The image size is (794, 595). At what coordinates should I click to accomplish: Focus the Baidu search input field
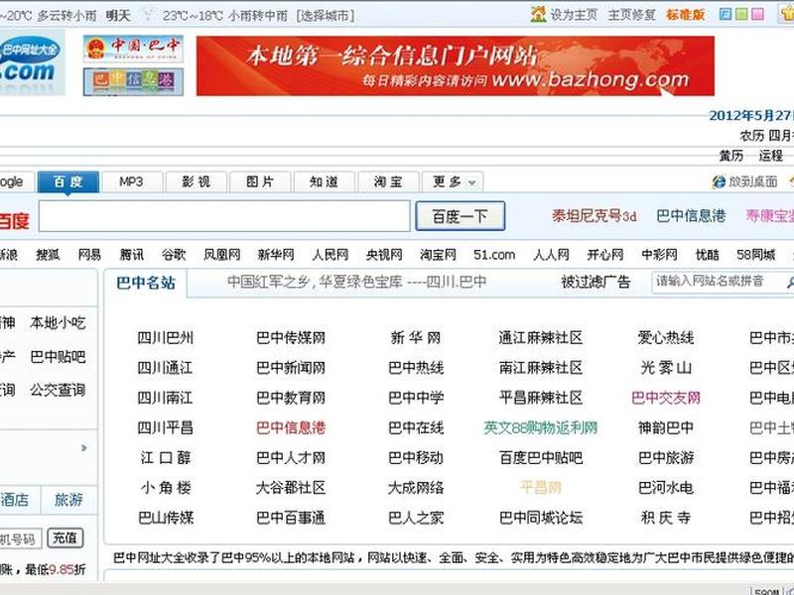224,216
